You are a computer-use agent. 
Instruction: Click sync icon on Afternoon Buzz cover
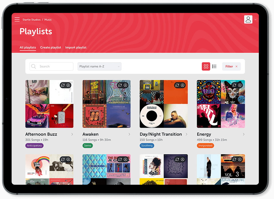pyautogui.click(x=63, y=85)
